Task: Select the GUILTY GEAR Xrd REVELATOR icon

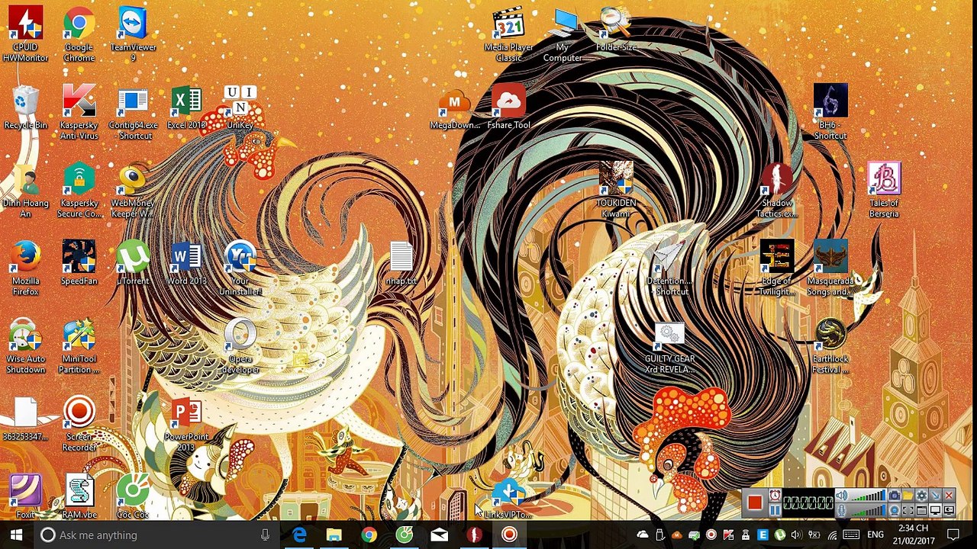Action: 669,346
